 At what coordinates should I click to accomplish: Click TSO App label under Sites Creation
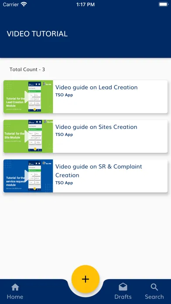[x=64, y=135]
